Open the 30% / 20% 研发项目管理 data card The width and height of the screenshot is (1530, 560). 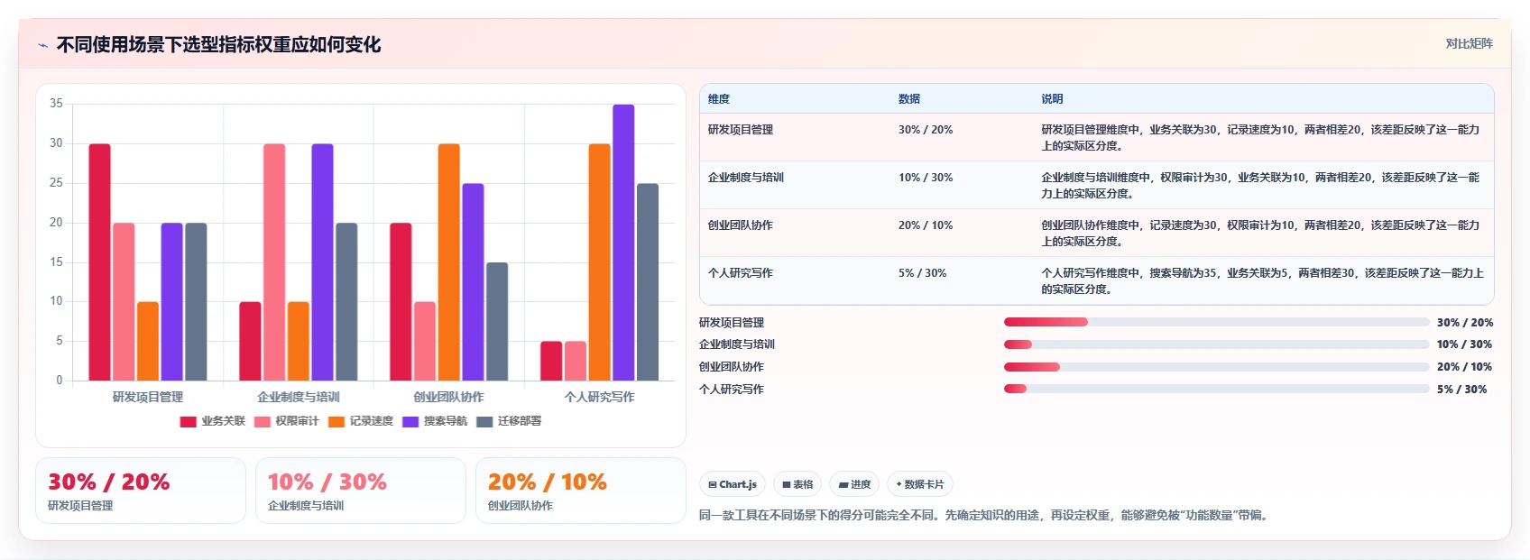pos(141,491)
